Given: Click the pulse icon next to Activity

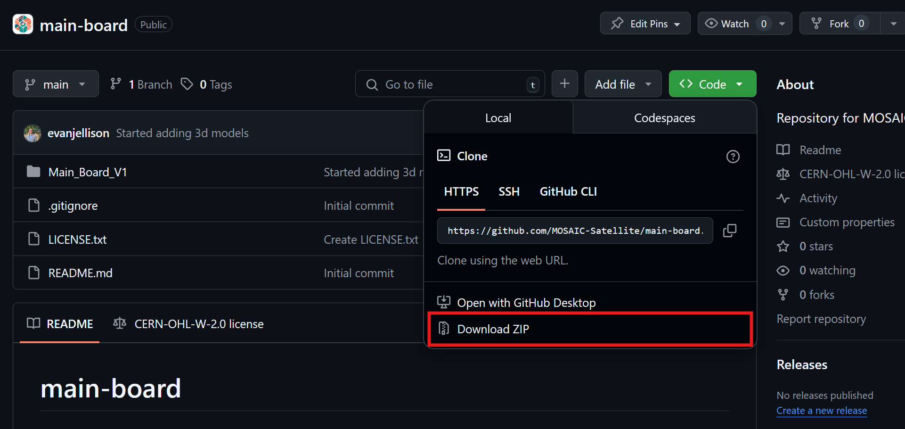Looking at the screenshot, I should click(783, 198).
